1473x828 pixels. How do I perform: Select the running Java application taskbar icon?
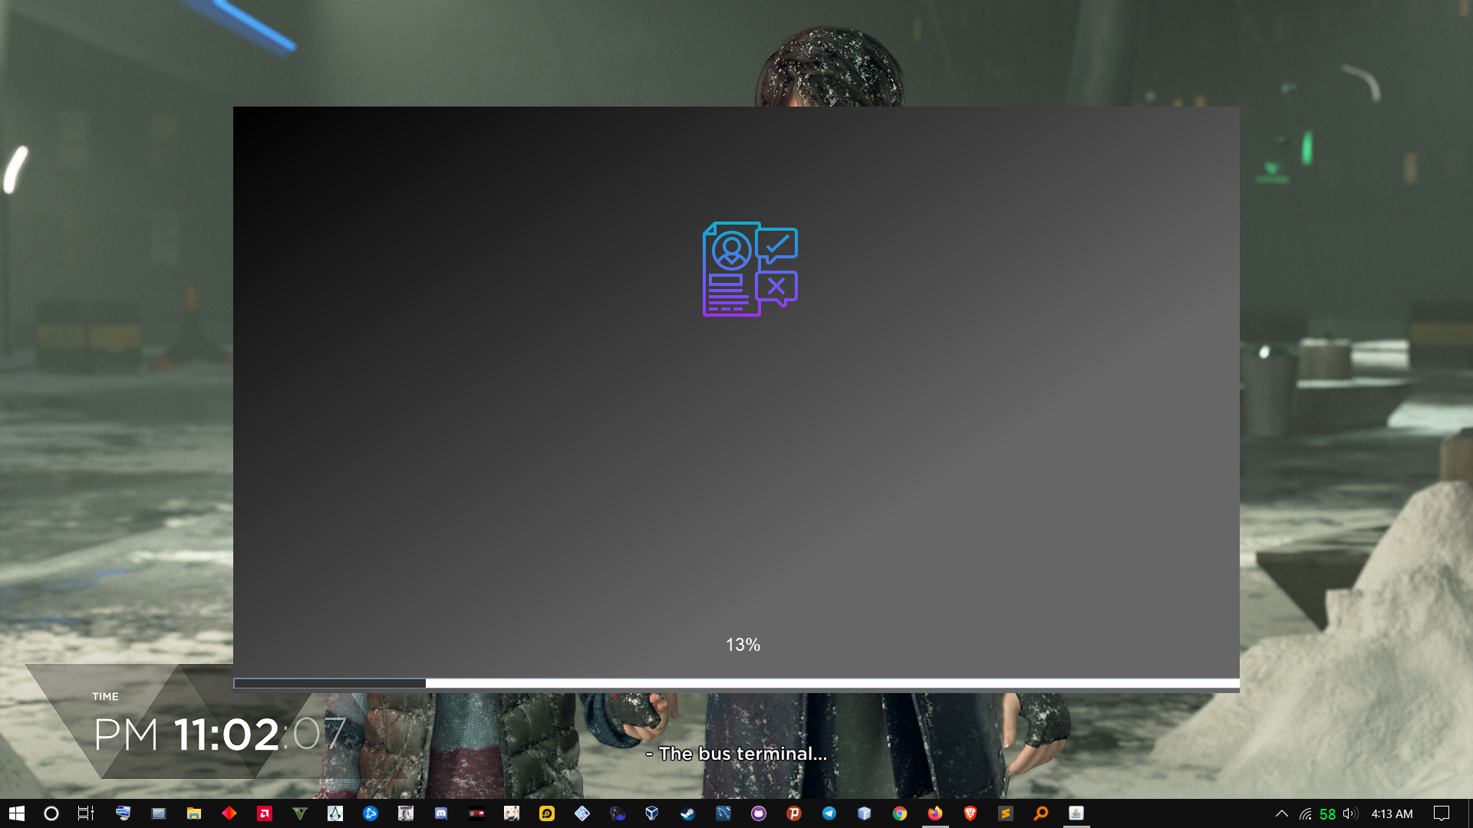(x=1076, y=813)
